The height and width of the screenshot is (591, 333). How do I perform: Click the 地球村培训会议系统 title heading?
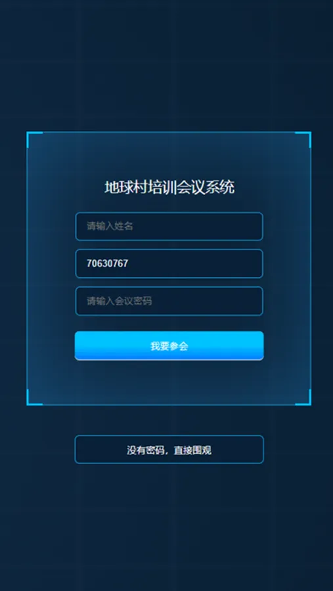click(x=169, y=187)
